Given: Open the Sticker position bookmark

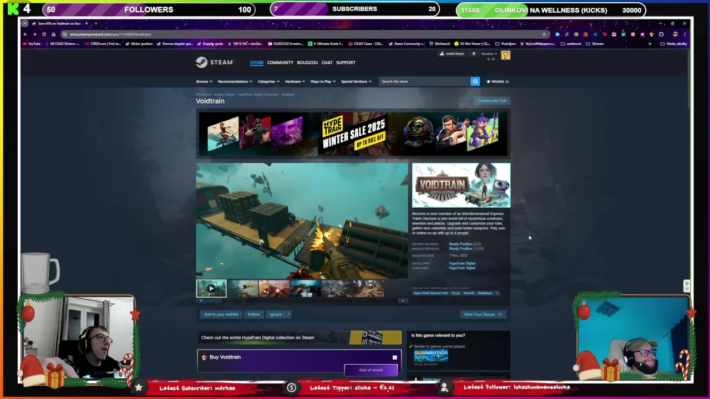Looking at the screenshot, I should pos(139,44).
